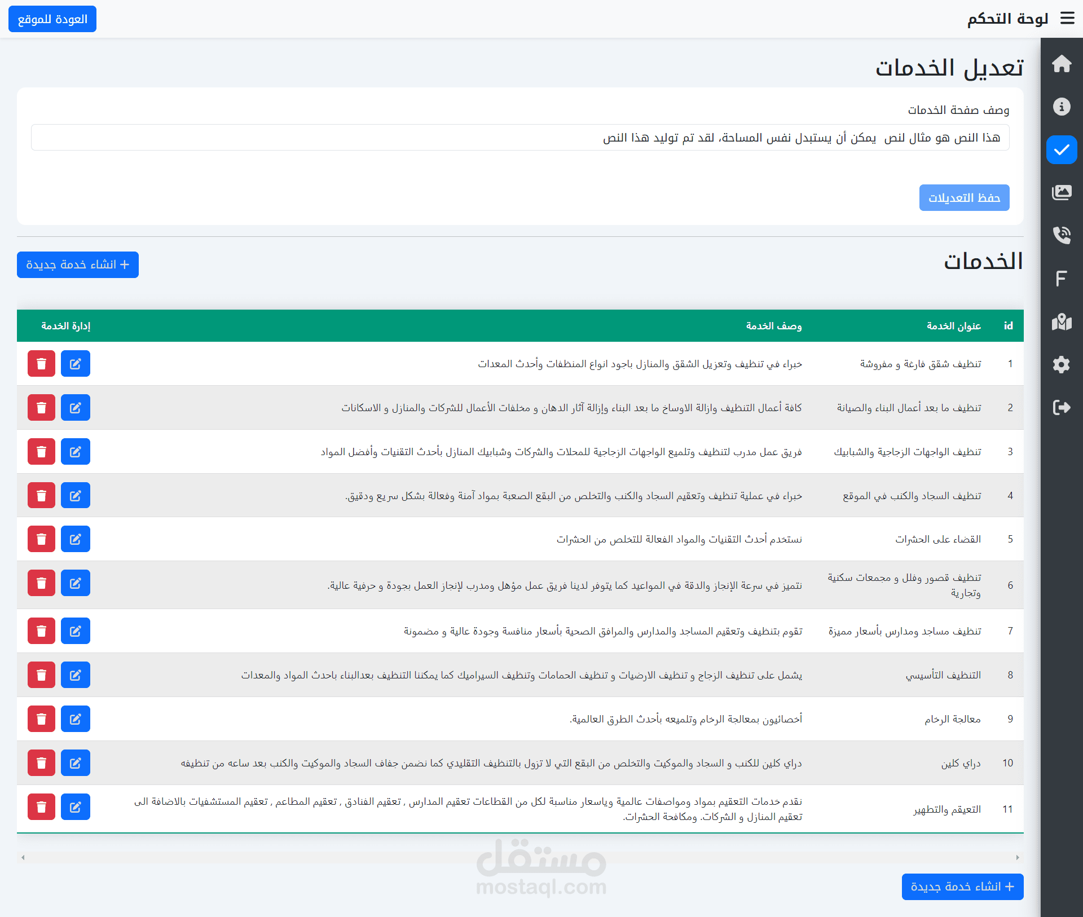Click the العودة للموقع button
1083x917 pixels.
52,19
